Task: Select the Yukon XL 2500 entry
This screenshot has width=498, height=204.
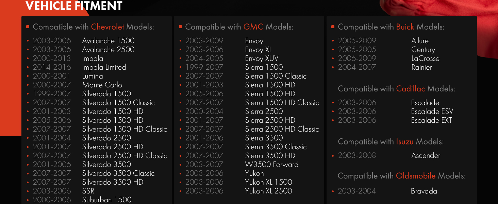Action: 268,191
